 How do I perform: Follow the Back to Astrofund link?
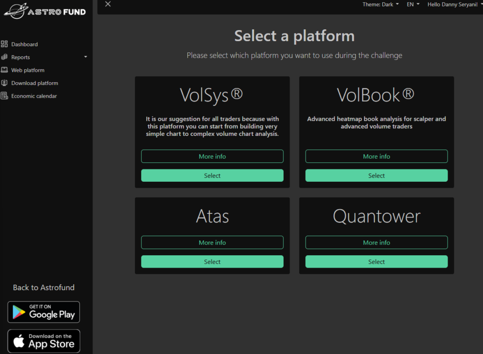pyautogui.click(x=44, y=287)
